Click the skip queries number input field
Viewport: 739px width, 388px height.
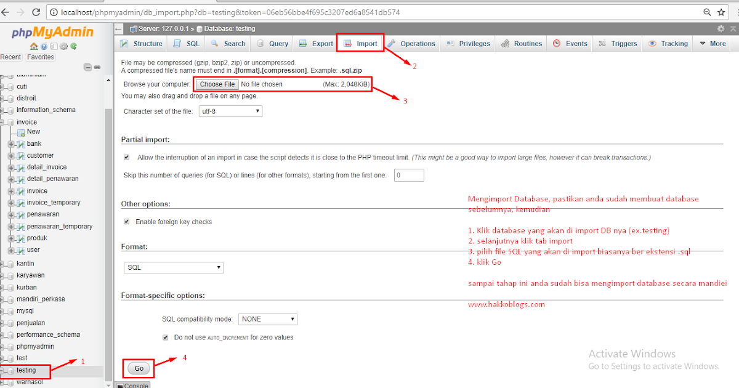pyautogui.click(x=408, y=175)
